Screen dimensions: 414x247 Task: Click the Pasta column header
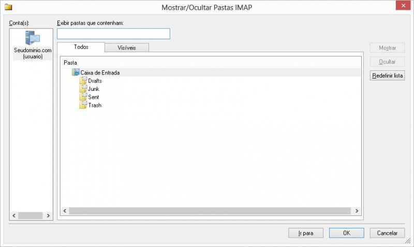(70, 62)
